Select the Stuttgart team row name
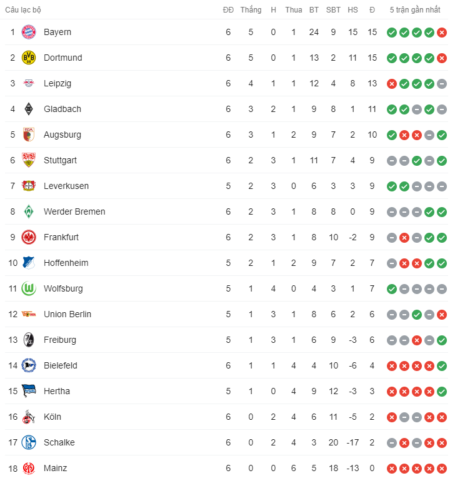 tap(61, 161)
